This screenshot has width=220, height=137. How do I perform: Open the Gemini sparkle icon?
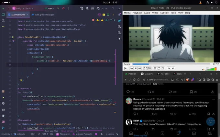click(x=119, y=39)
